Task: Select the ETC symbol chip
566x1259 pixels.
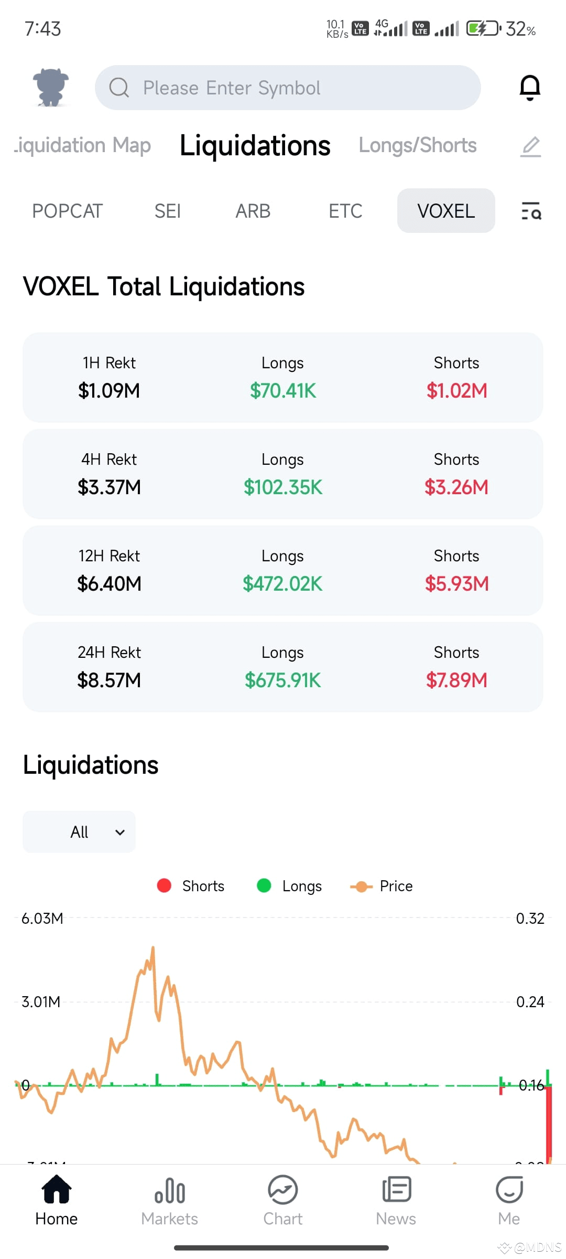Action: (345, 211)
